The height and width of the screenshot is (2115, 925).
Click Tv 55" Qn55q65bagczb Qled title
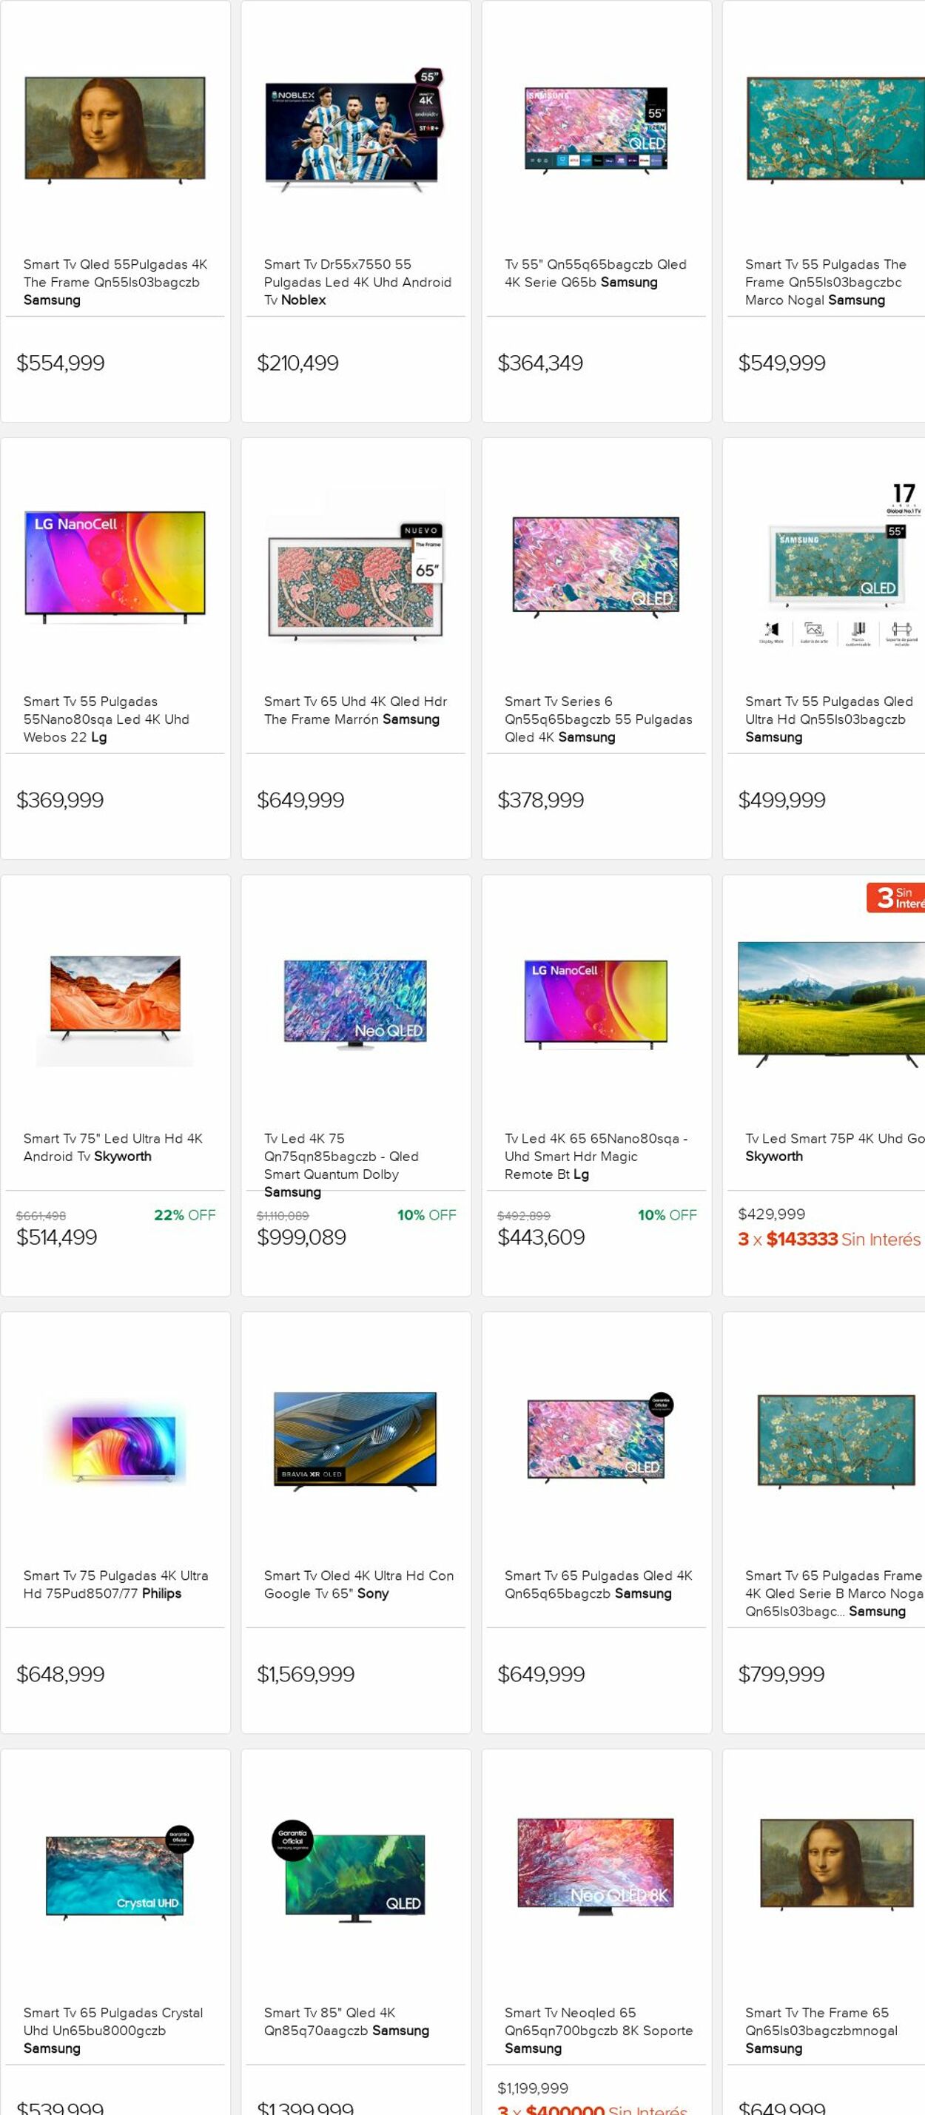pos(595,273)
